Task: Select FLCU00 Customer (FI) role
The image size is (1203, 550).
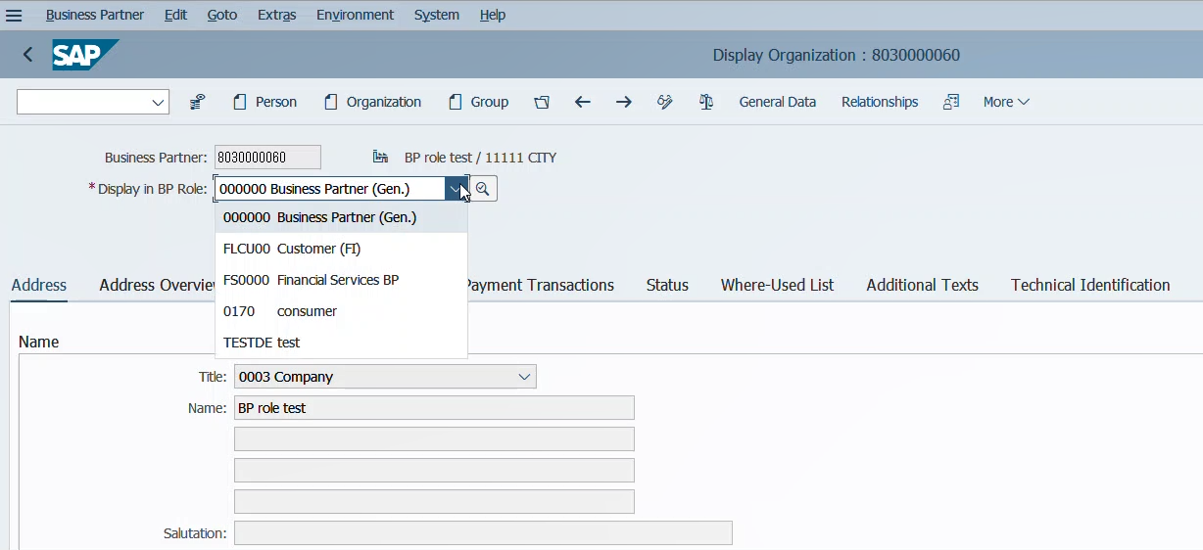Action: (x=341, y=249)
